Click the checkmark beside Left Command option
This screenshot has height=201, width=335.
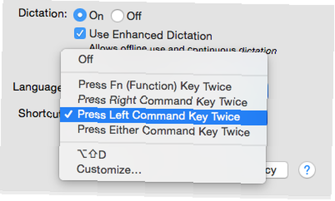[69, 115]
